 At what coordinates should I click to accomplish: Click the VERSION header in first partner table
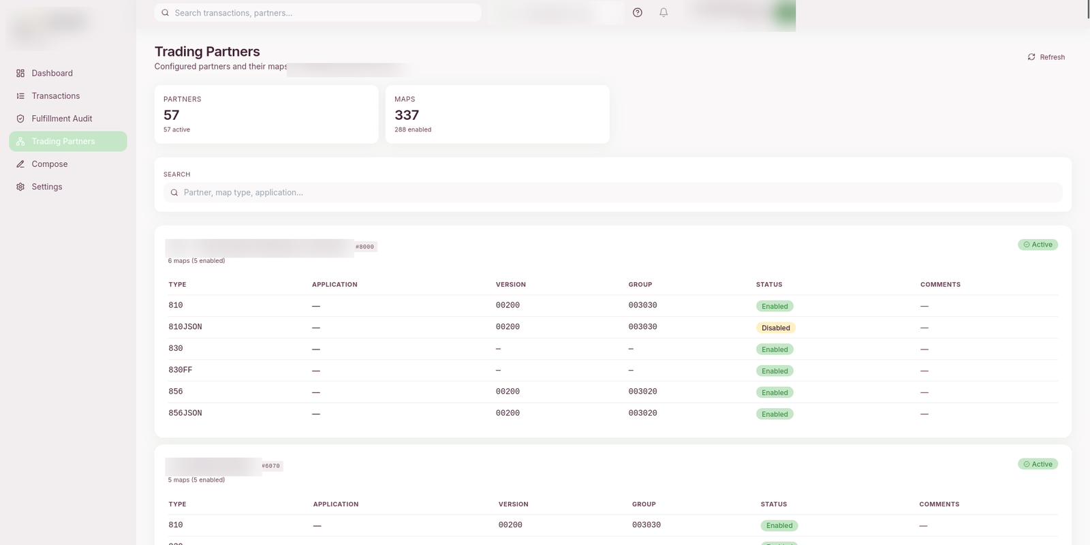tap(511, 285)
